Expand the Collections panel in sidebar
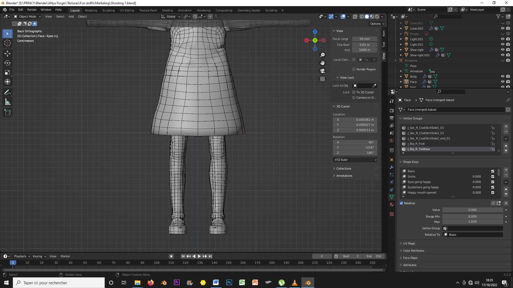Screen dimensions: 513x288 click(344, 169)
